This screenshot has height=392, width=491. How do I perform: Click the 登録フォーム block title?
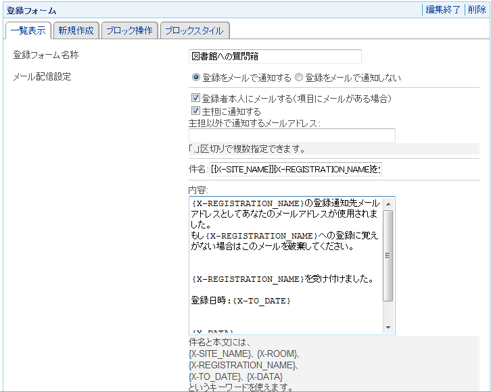click(x=31, y=10)
